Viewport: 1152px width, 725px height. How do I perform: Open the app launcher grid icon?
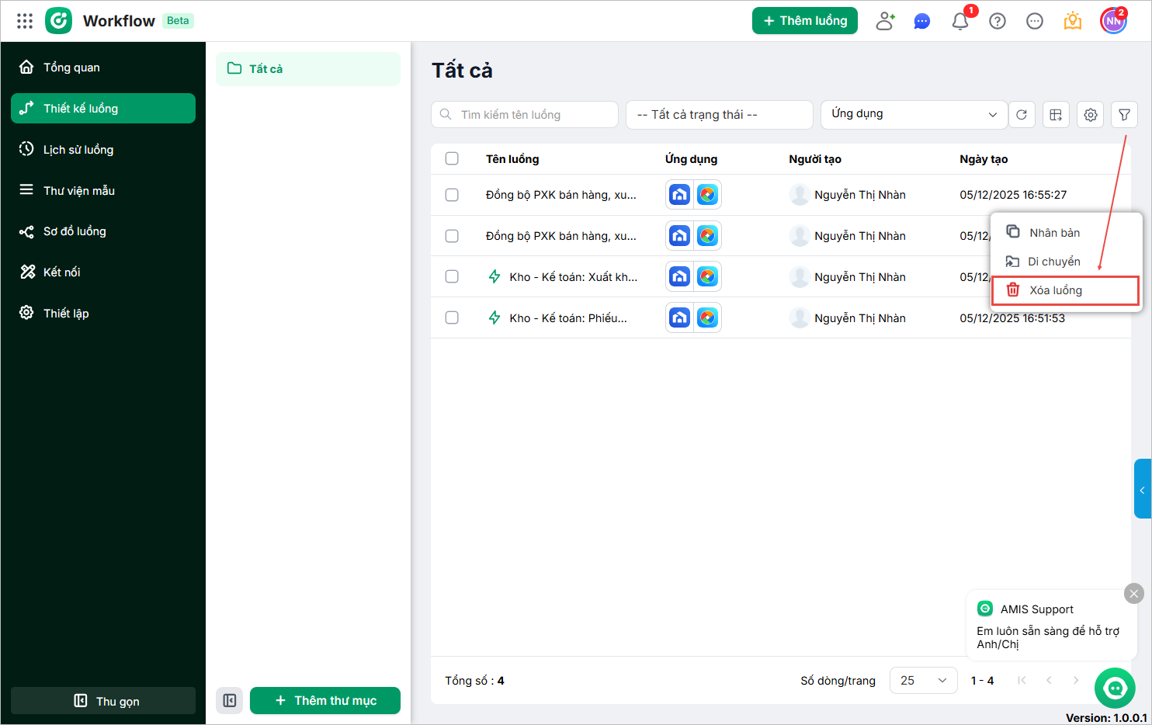point(25,21)
